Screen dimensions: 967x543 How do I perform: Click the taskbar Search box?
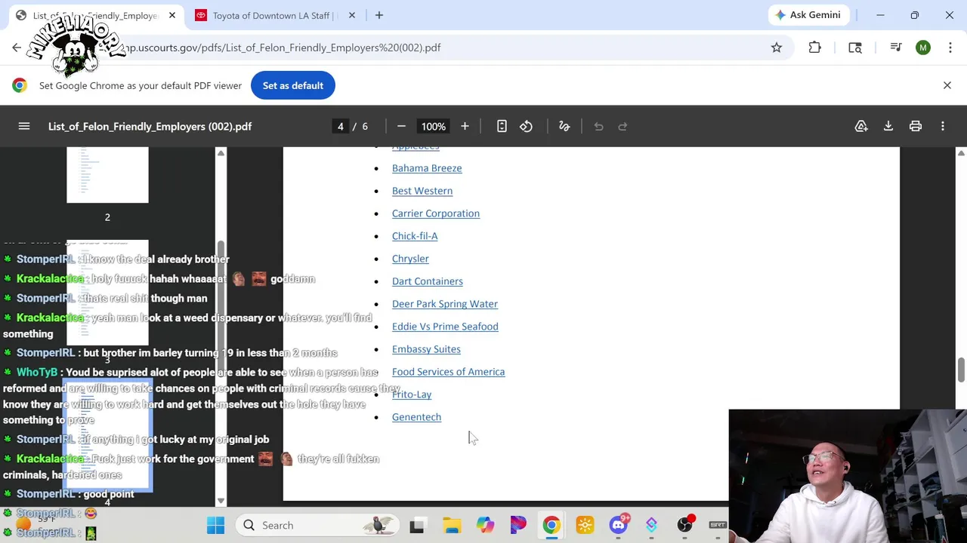click(x=317, y=525)
